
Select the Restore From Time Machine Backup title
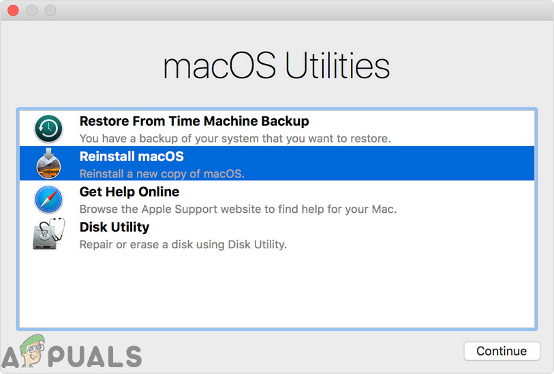point(194,122)
